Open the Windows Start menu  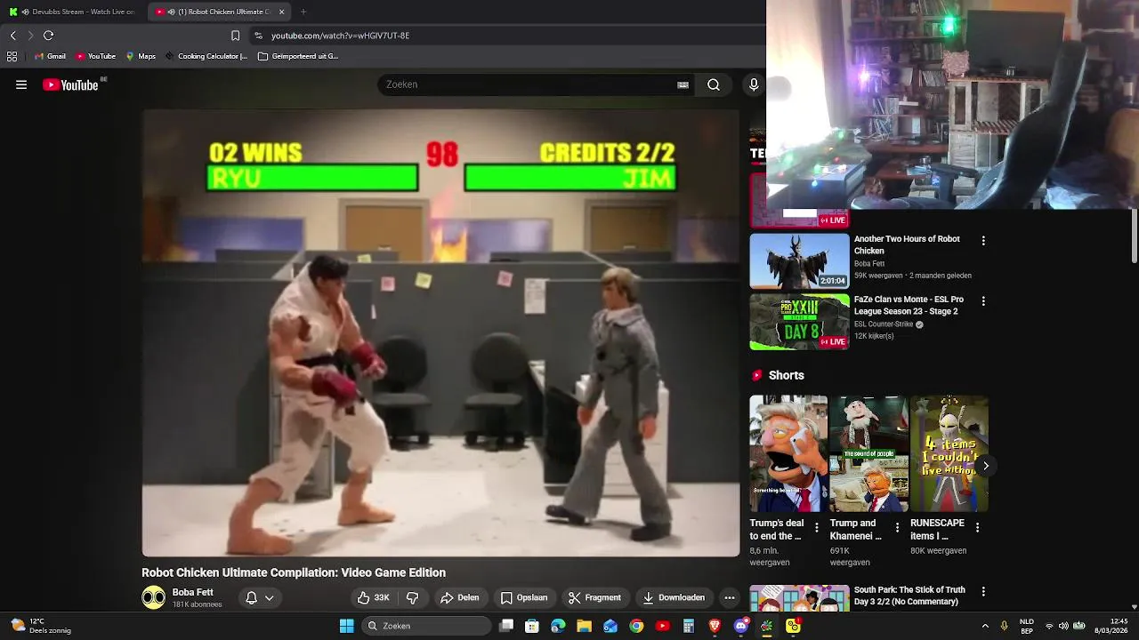[346, 626]
